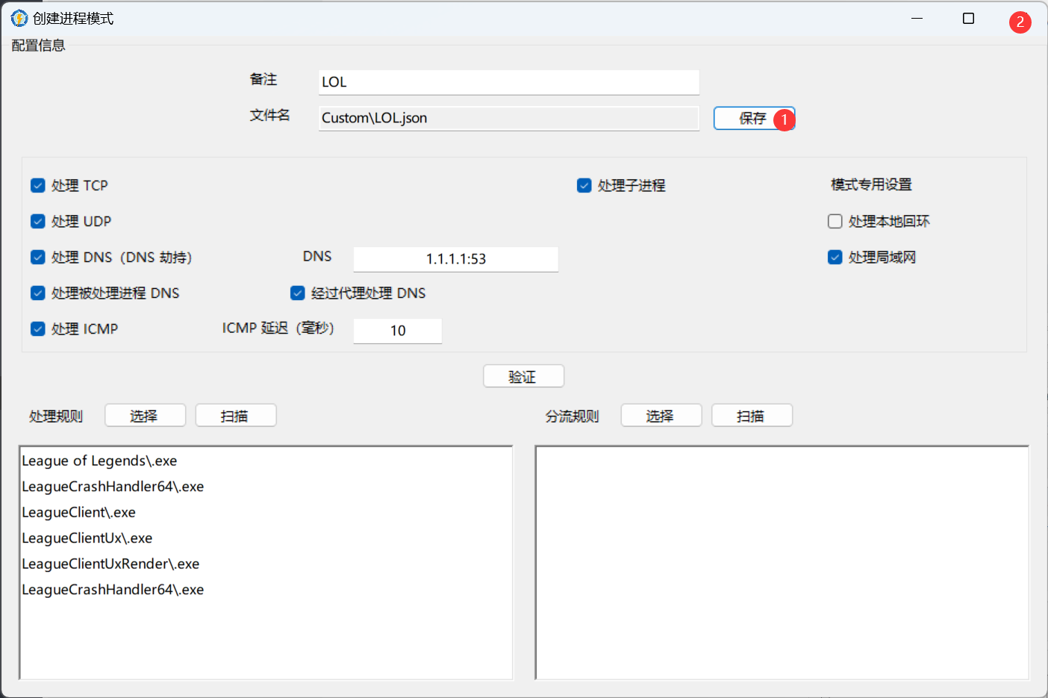Click 选择 next to 处理规则
This screenshot has height=698, width=1048.
[x=145, y=416]
